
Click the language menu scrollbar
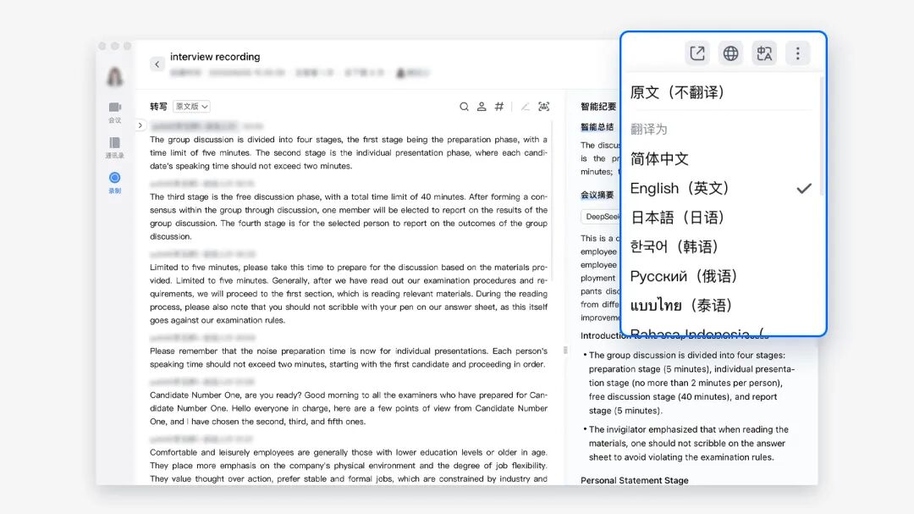(x=821, y=138)
